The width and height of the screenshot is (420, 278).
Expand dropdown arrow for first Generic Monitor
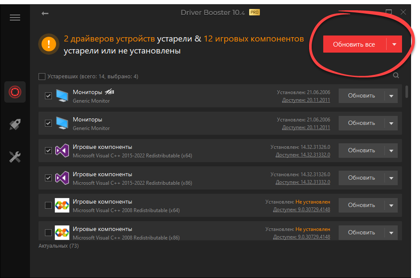coord(391,96)
